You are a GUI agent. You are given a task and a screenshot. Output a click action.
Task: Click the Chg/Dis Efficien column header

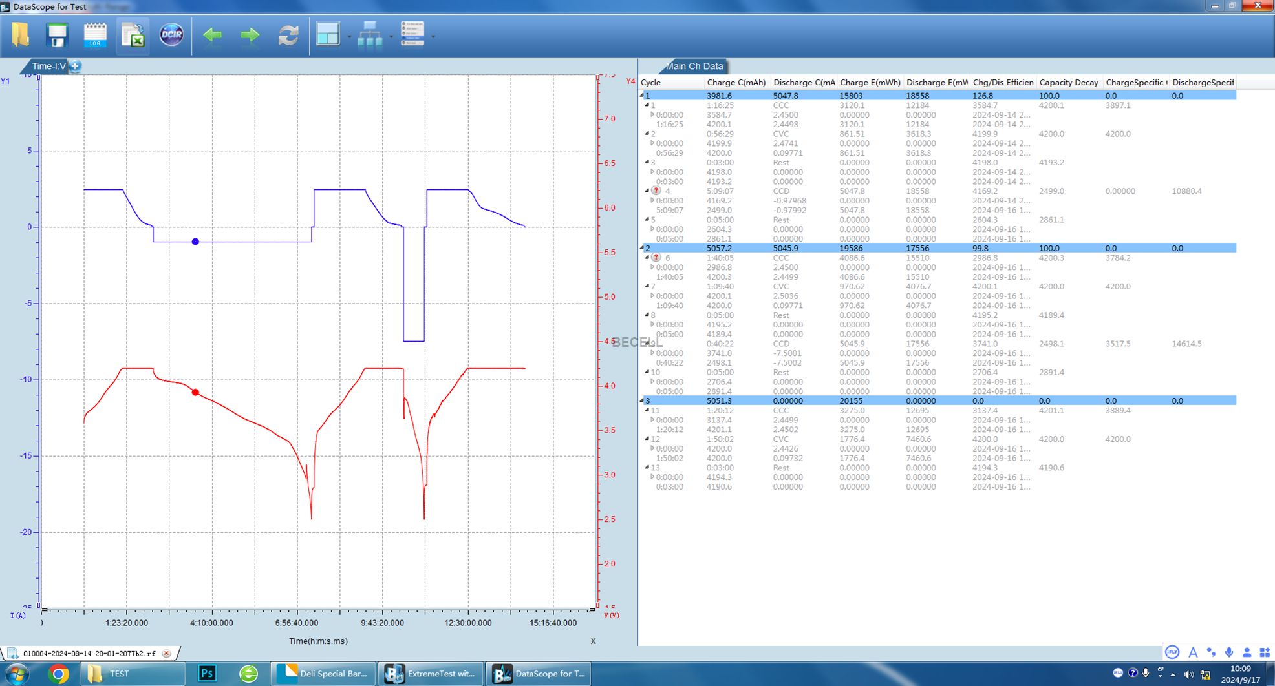tap(1003, 83)
